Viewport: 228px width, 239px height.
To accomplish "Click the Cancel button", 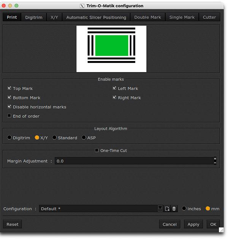I will 169,224.
